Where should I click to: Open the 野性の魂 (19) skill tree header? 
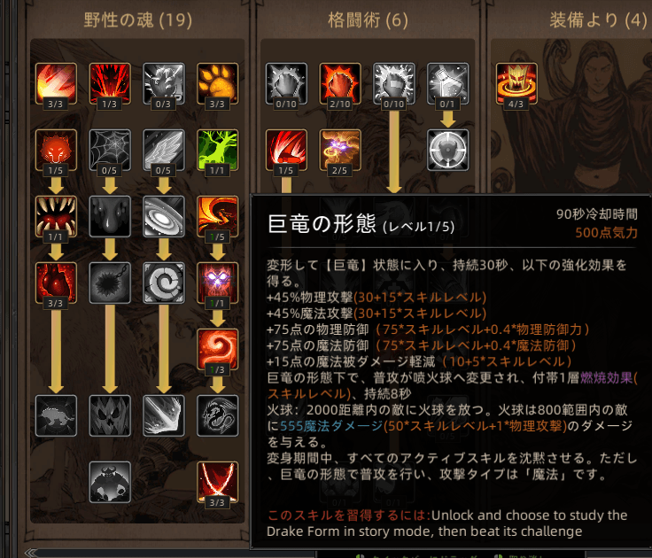point(138,20)
